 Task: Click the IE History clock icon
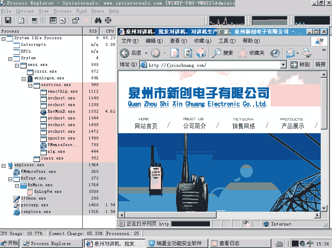pyautogui.click(x=275, y=53)
